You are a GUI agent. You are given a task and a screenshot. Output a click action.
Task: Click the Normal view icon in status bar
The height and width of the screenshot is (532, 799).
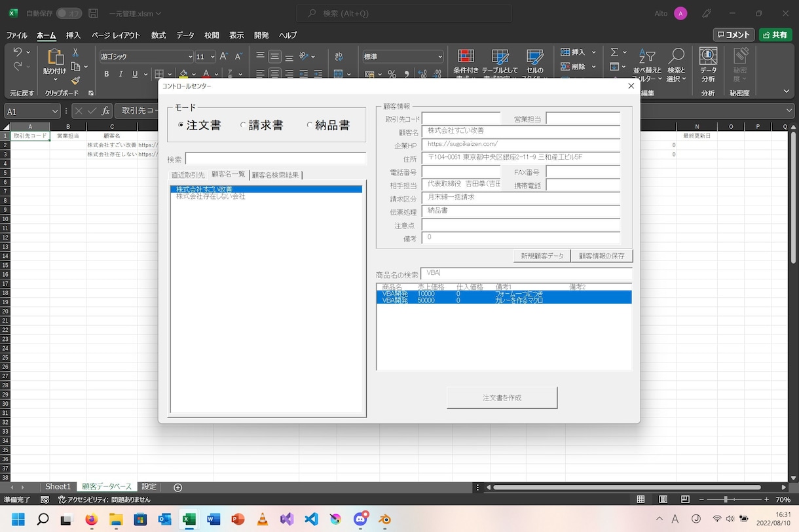[641, 499]
